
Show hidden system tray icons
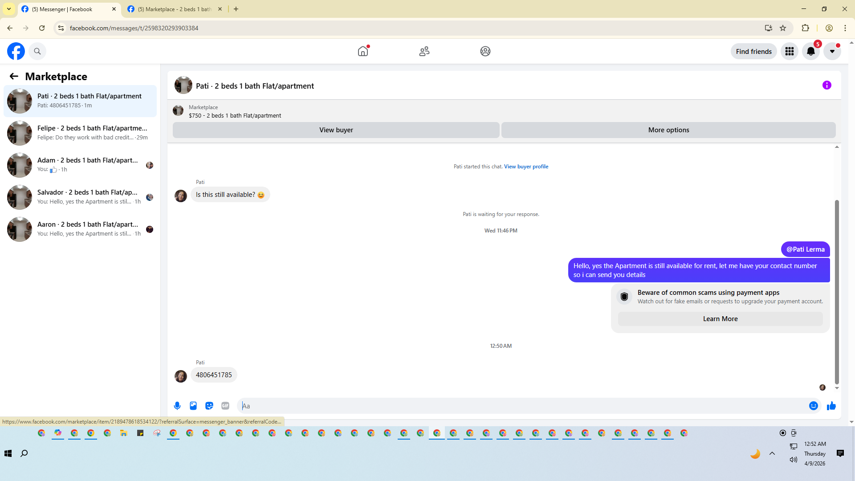click(772, 453)
